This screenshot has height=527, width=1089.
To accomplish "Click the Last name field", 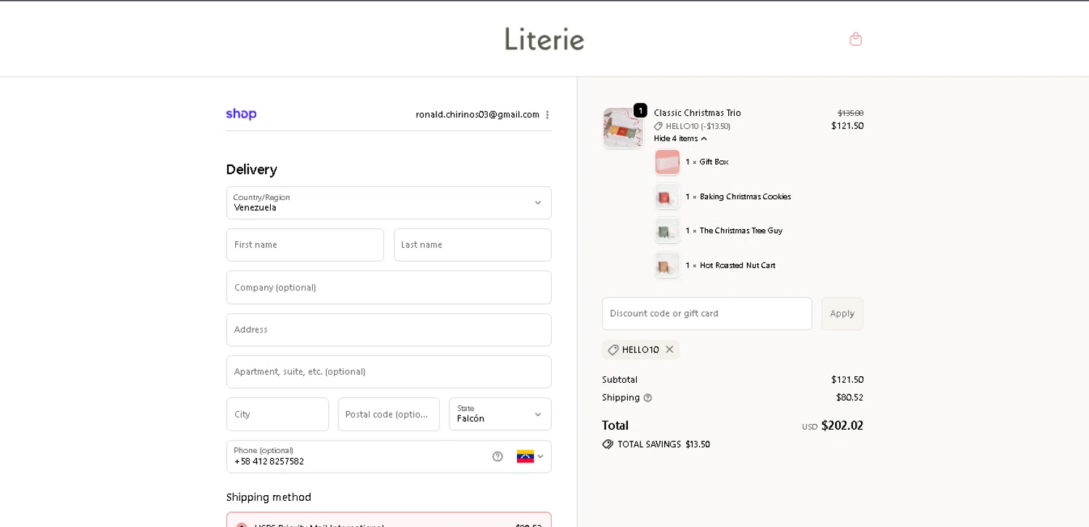I will [473, 245].
